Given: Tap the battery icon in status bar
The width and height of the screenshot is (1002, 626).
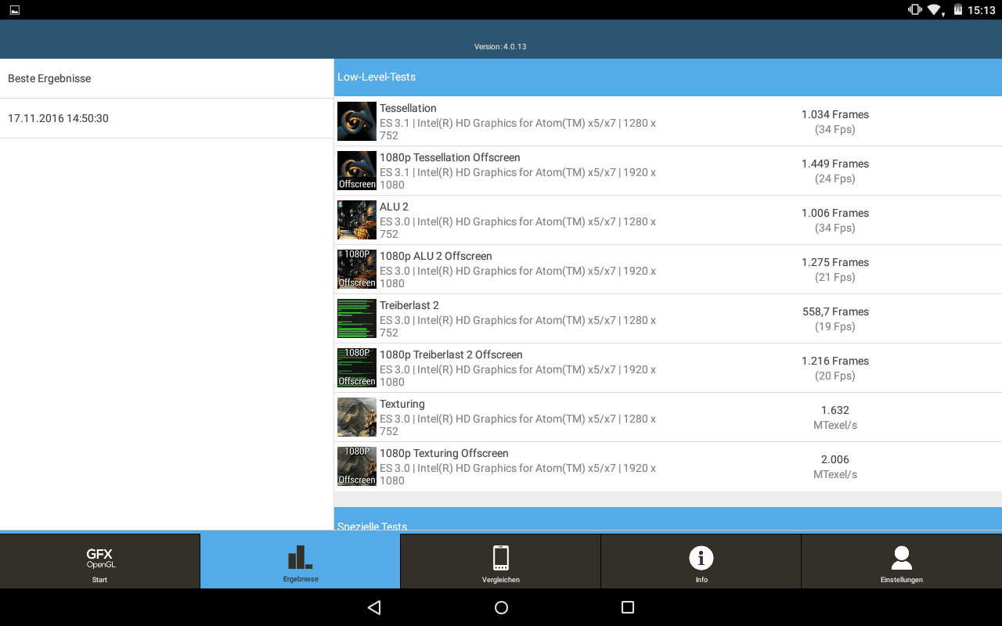Looking at the screenshot, I should [x=957, y=10].
